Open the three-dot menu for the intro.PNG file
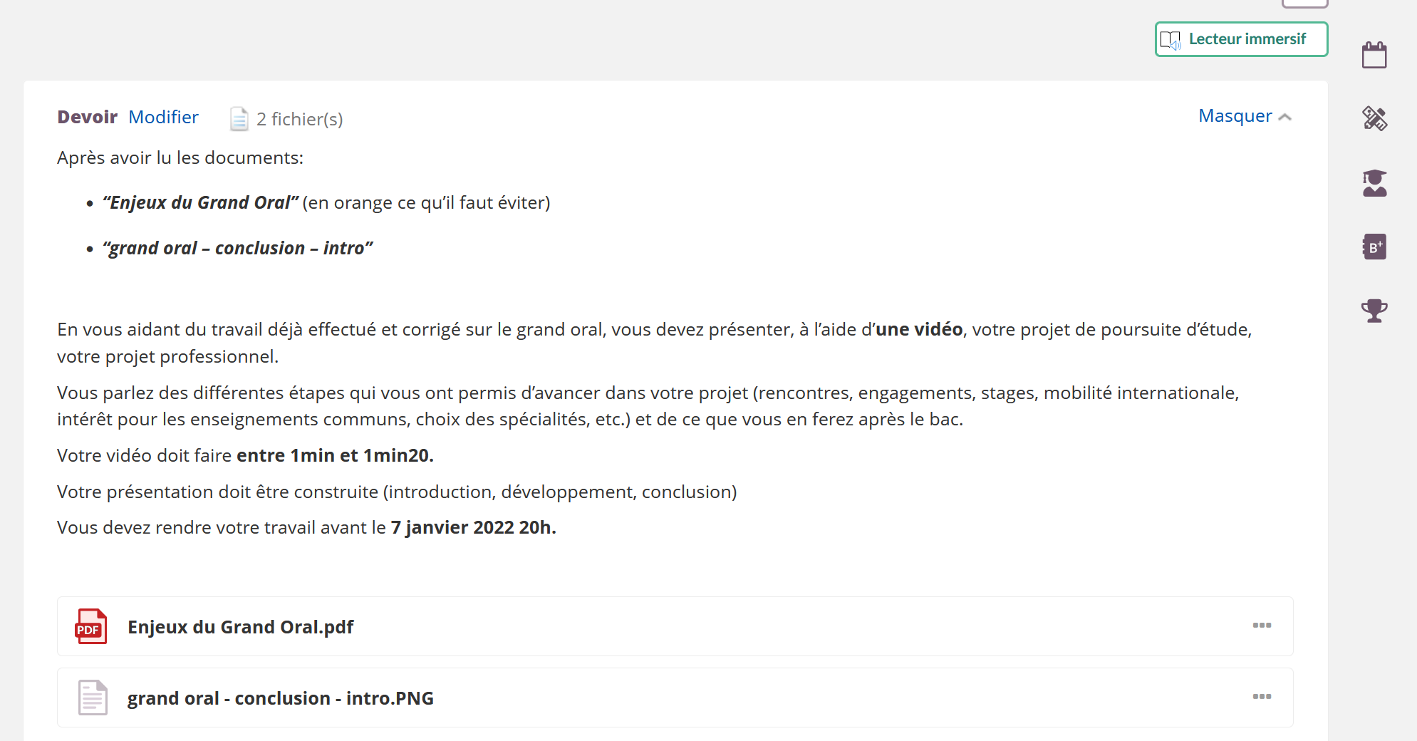The width and height of the screenshot is (1417, 741). pyautogui.click(x=1262, y=697)
